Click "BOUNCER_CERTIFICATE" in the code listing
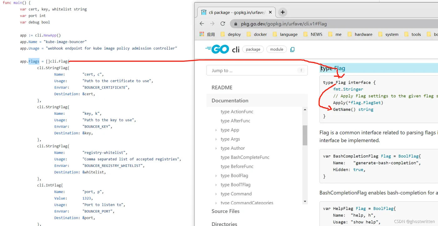Viewport: 438px width, 226px height. [x=106, y=88]
